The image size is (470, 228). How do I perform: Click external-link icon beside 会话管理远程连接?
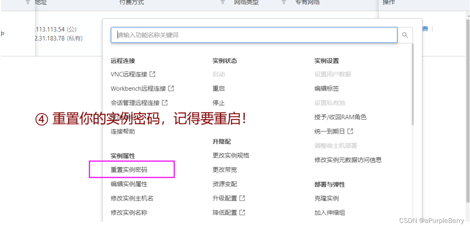tap(165, 103)
